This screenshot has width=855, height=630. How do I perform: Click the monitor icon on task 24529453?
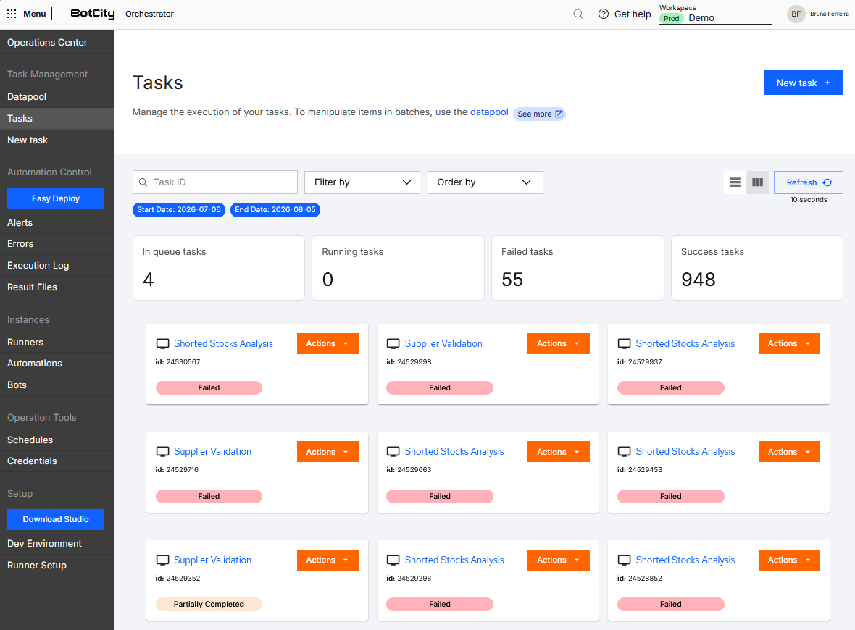coord(624,452)
